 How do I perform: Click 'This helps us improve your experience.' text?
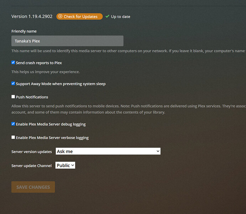[46, 72]
